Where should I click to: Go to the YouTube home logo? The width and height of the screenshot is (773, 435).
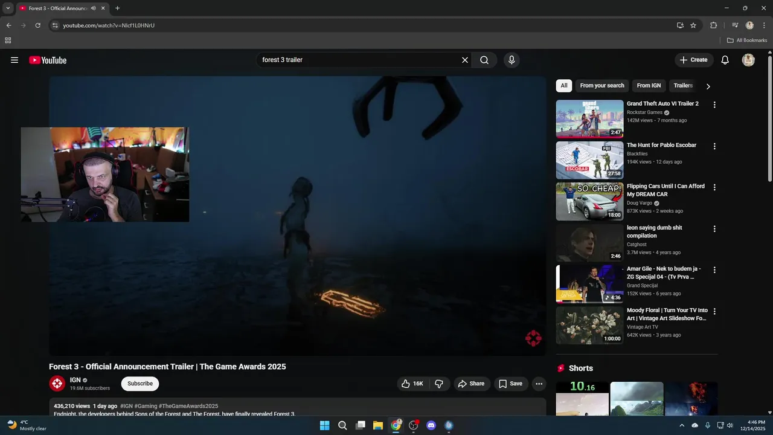[x=48, y=60]
